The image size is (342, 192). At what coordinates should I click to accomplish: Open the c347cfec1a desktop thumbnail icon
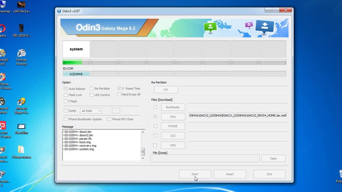tap(21, 7)
